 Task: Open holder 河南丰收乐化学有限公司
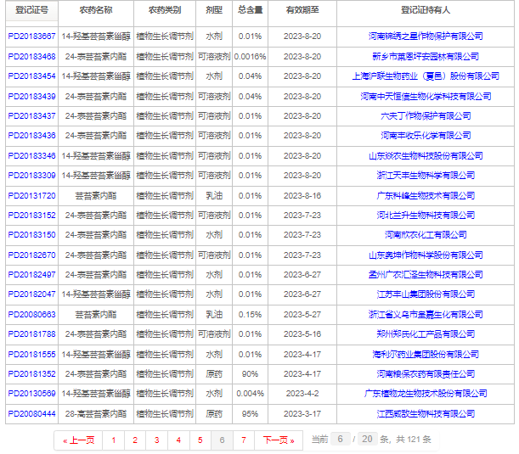click(426, 136)
